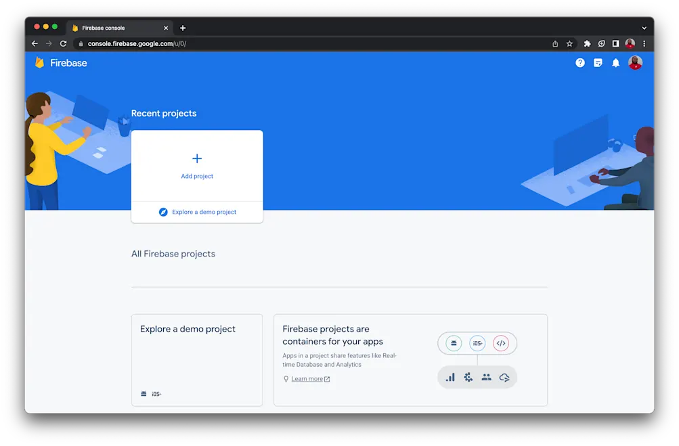Image resolution: width=679 pixels, height=446 pixels.
Task: Open the Chrome three-dot menu
Action: click(644, 43)
